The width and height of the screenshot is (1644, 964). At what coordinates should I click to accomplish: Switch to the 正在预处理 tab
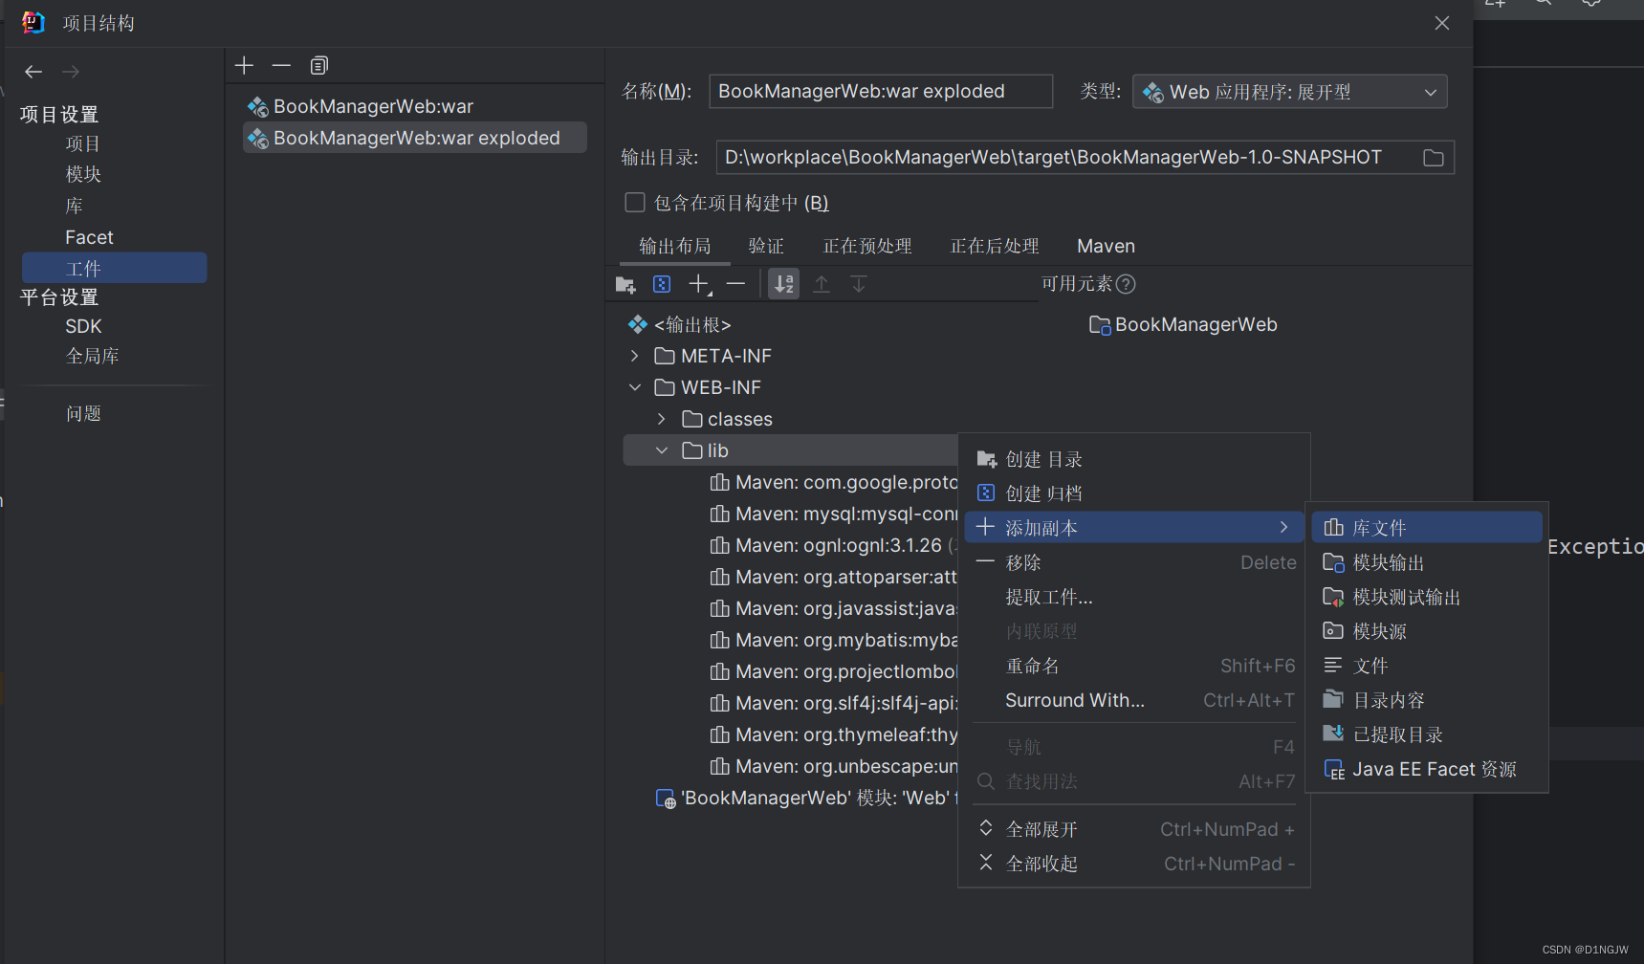pos(867,247)
